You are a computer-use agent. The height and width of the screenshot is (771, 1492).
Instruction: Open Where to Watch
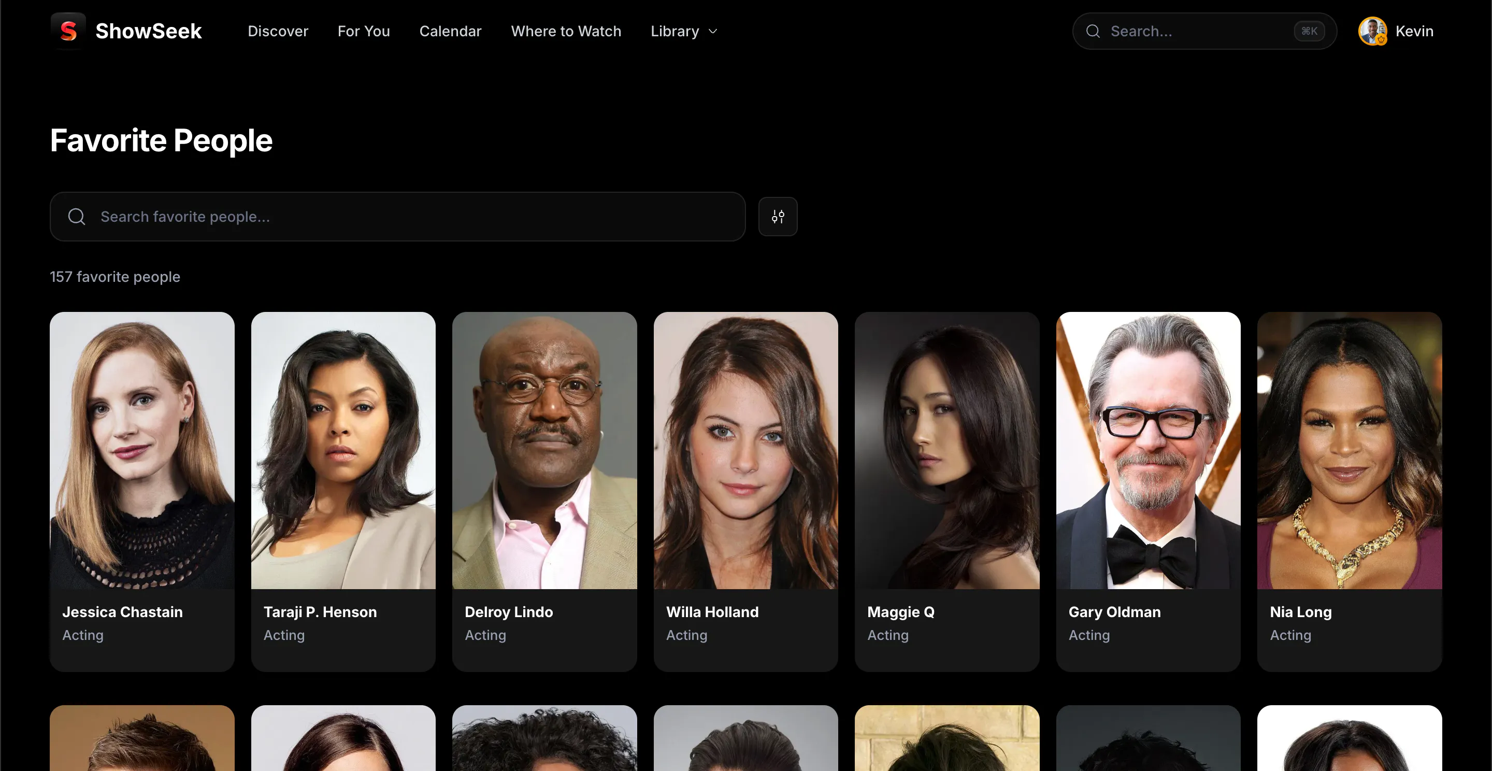point(566,31)
